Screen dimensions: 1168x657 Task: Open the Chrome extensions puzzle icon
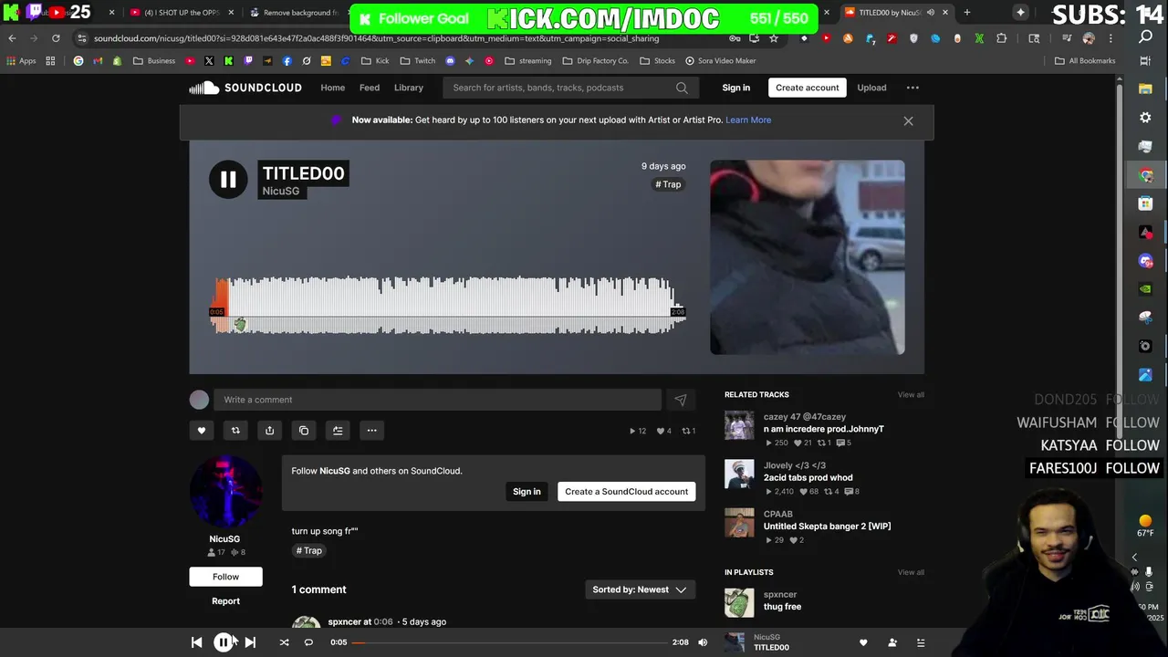[1002, 38]
